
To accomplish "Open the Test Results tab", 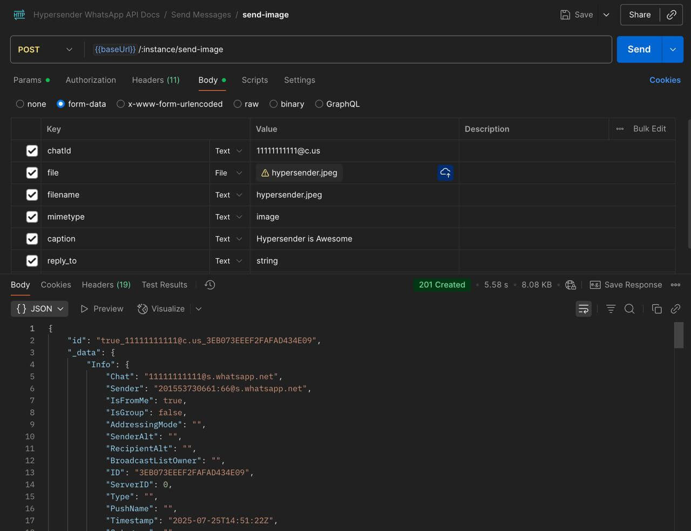I will click(x=165, y=285).
